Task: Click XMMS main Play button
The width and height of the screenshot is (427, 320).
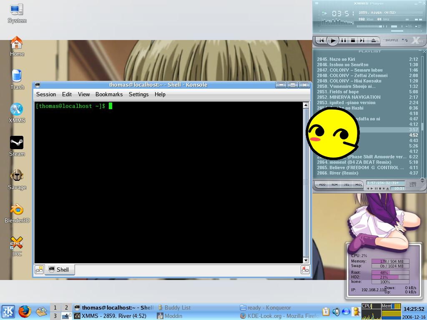Action: pyautogui.click(x=332, y=40)
